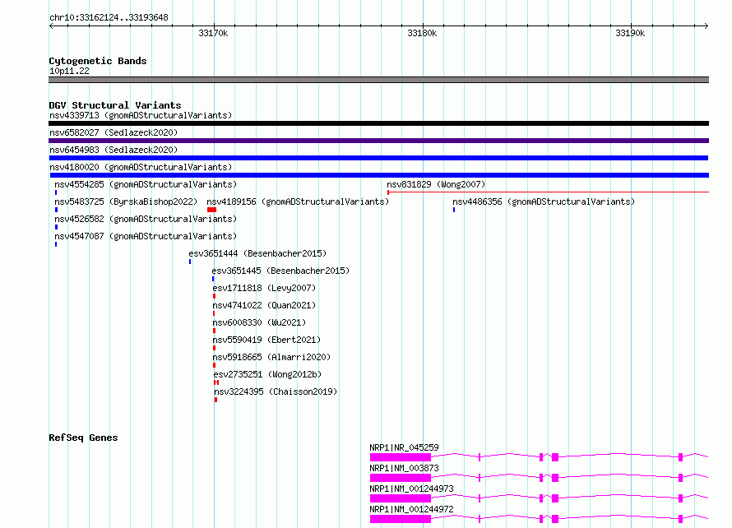Open esv2735251 (Wong2012b) label
The width and height of the screenshot is (732, 528).
click(267, 374)
